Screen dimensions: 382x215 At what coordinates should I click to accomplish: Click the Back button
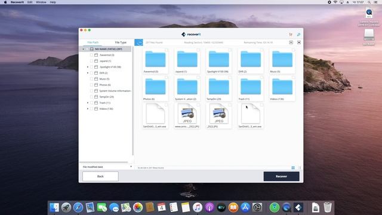[100, 176]
